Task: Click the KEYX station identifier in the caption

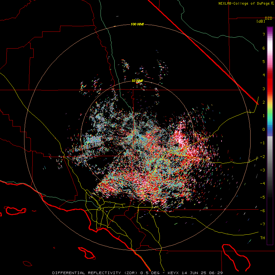Action: pyautogui.click(x=173, y=273)
